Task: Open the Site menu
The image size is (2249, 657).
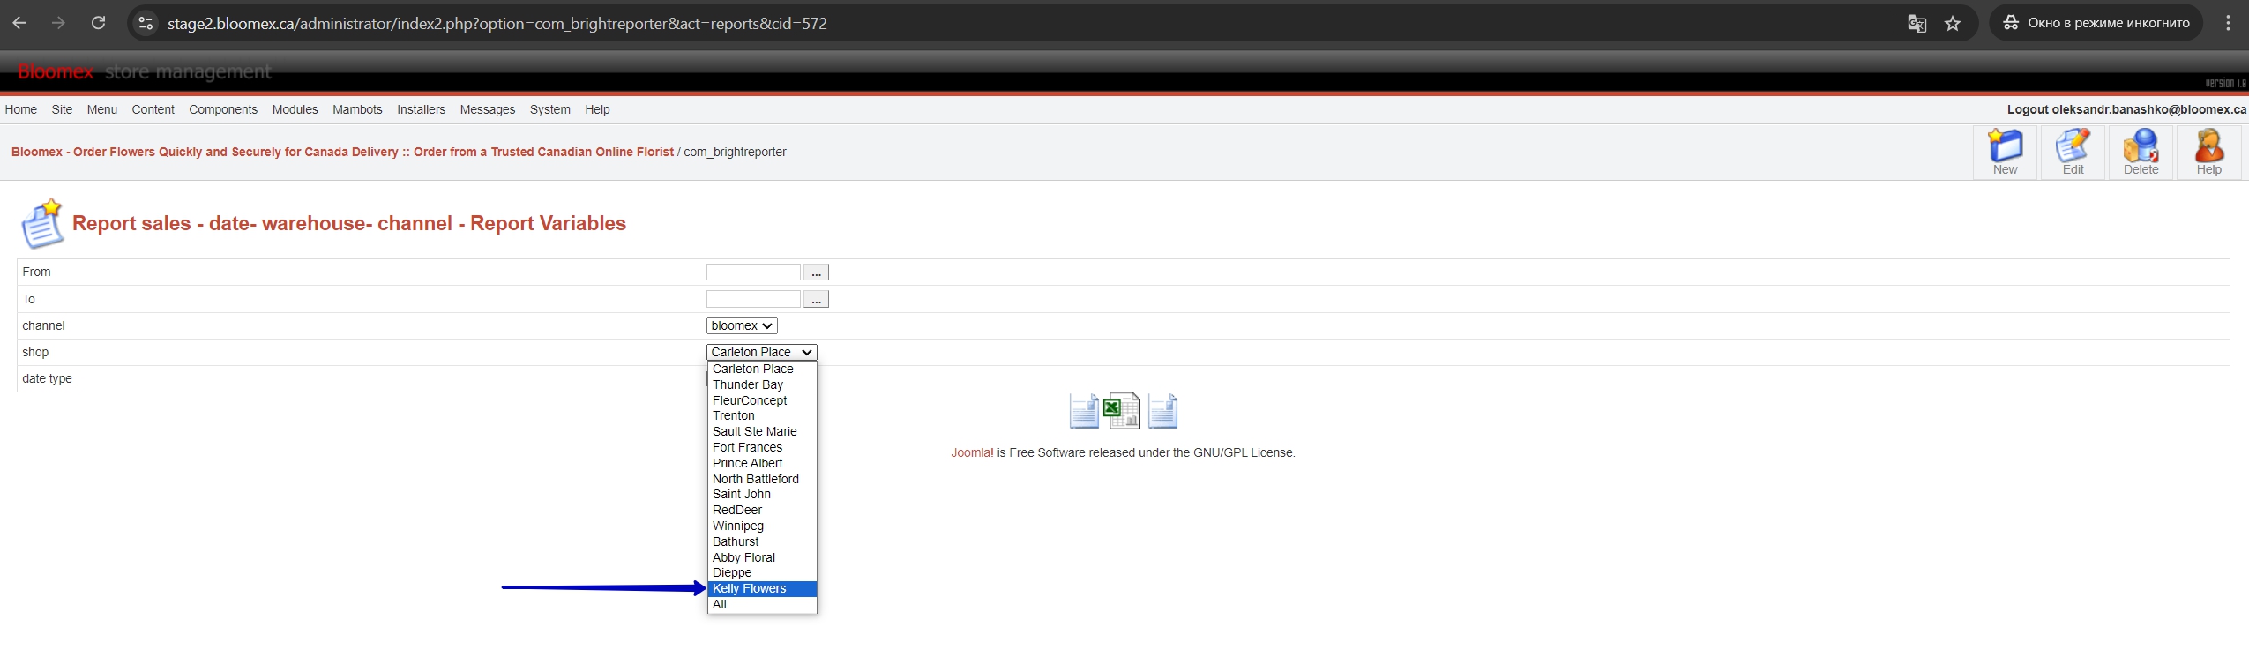Action: 62,109
